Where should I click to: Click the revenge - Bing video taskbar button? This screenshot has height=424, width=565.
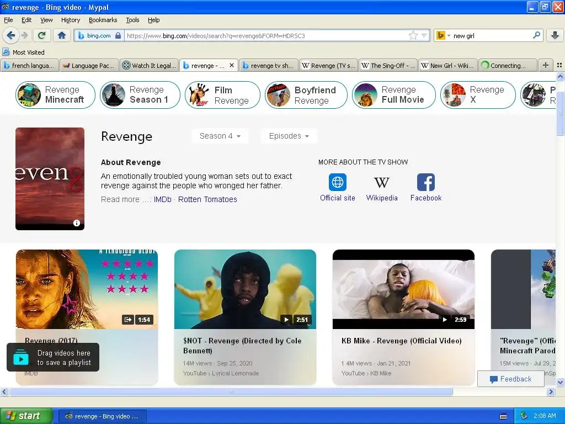click(x=102, y=416)
